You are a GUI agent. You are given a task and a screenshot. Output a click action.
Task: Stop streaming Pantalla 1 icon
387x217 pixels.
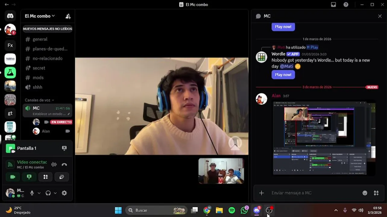(64, 148)
